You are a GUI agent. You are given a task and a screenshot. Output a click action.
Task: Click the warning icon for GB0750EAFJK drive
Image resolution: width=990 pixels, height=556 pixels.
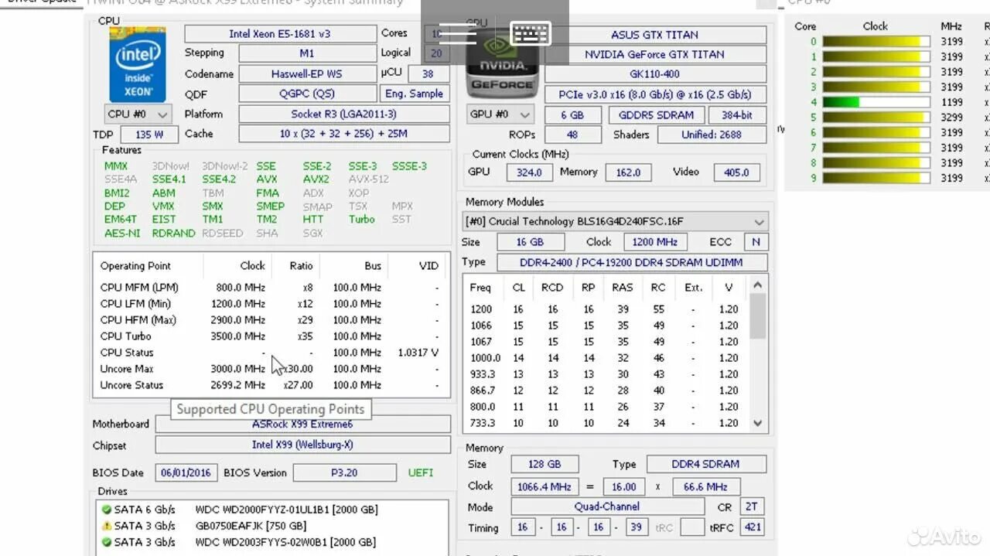107,526
